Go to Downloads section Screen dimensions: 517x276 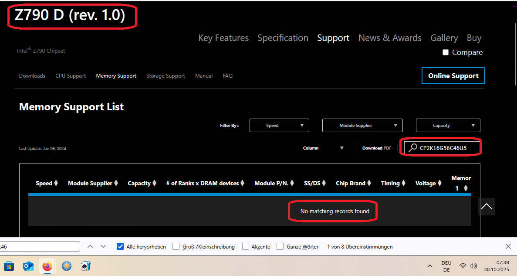(32, 76)
